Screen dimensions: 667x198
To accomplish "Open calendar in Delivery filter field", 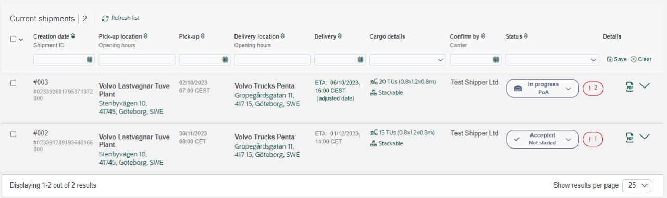I will (361, 59).
